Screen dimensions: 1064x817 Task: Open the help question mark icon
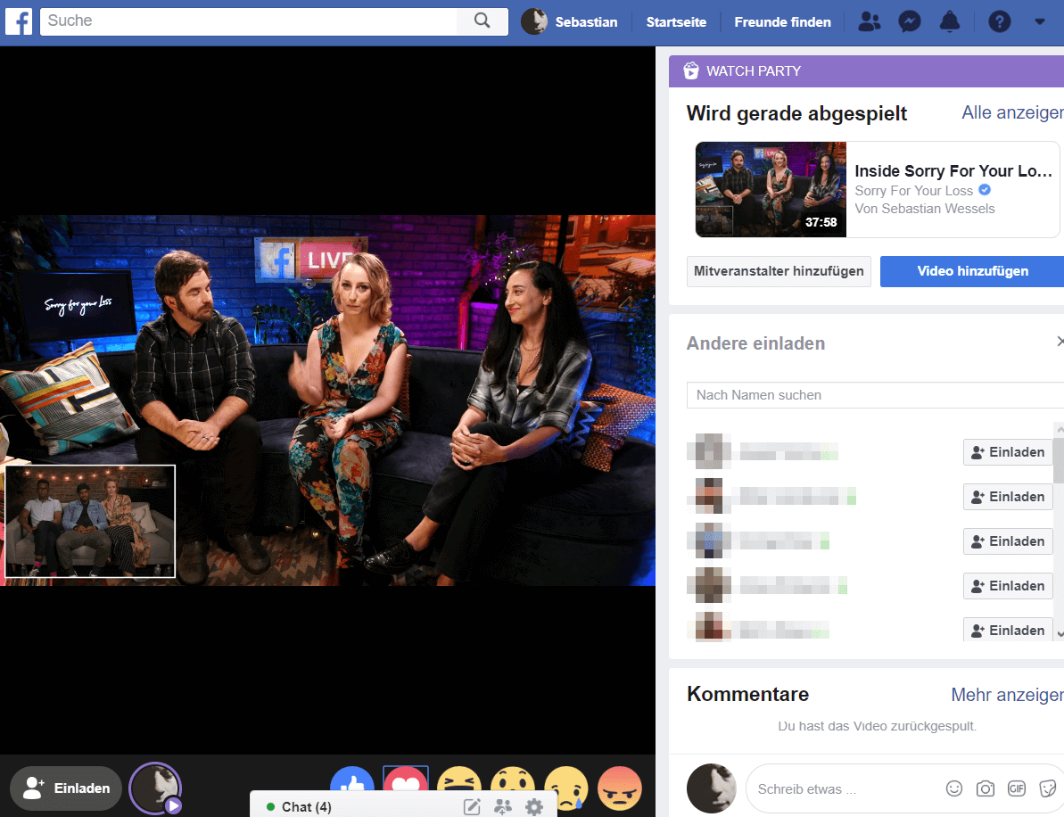point(999,21)
